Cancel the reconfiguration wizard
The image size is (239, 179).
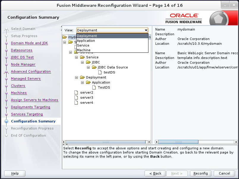coord(224,174)
